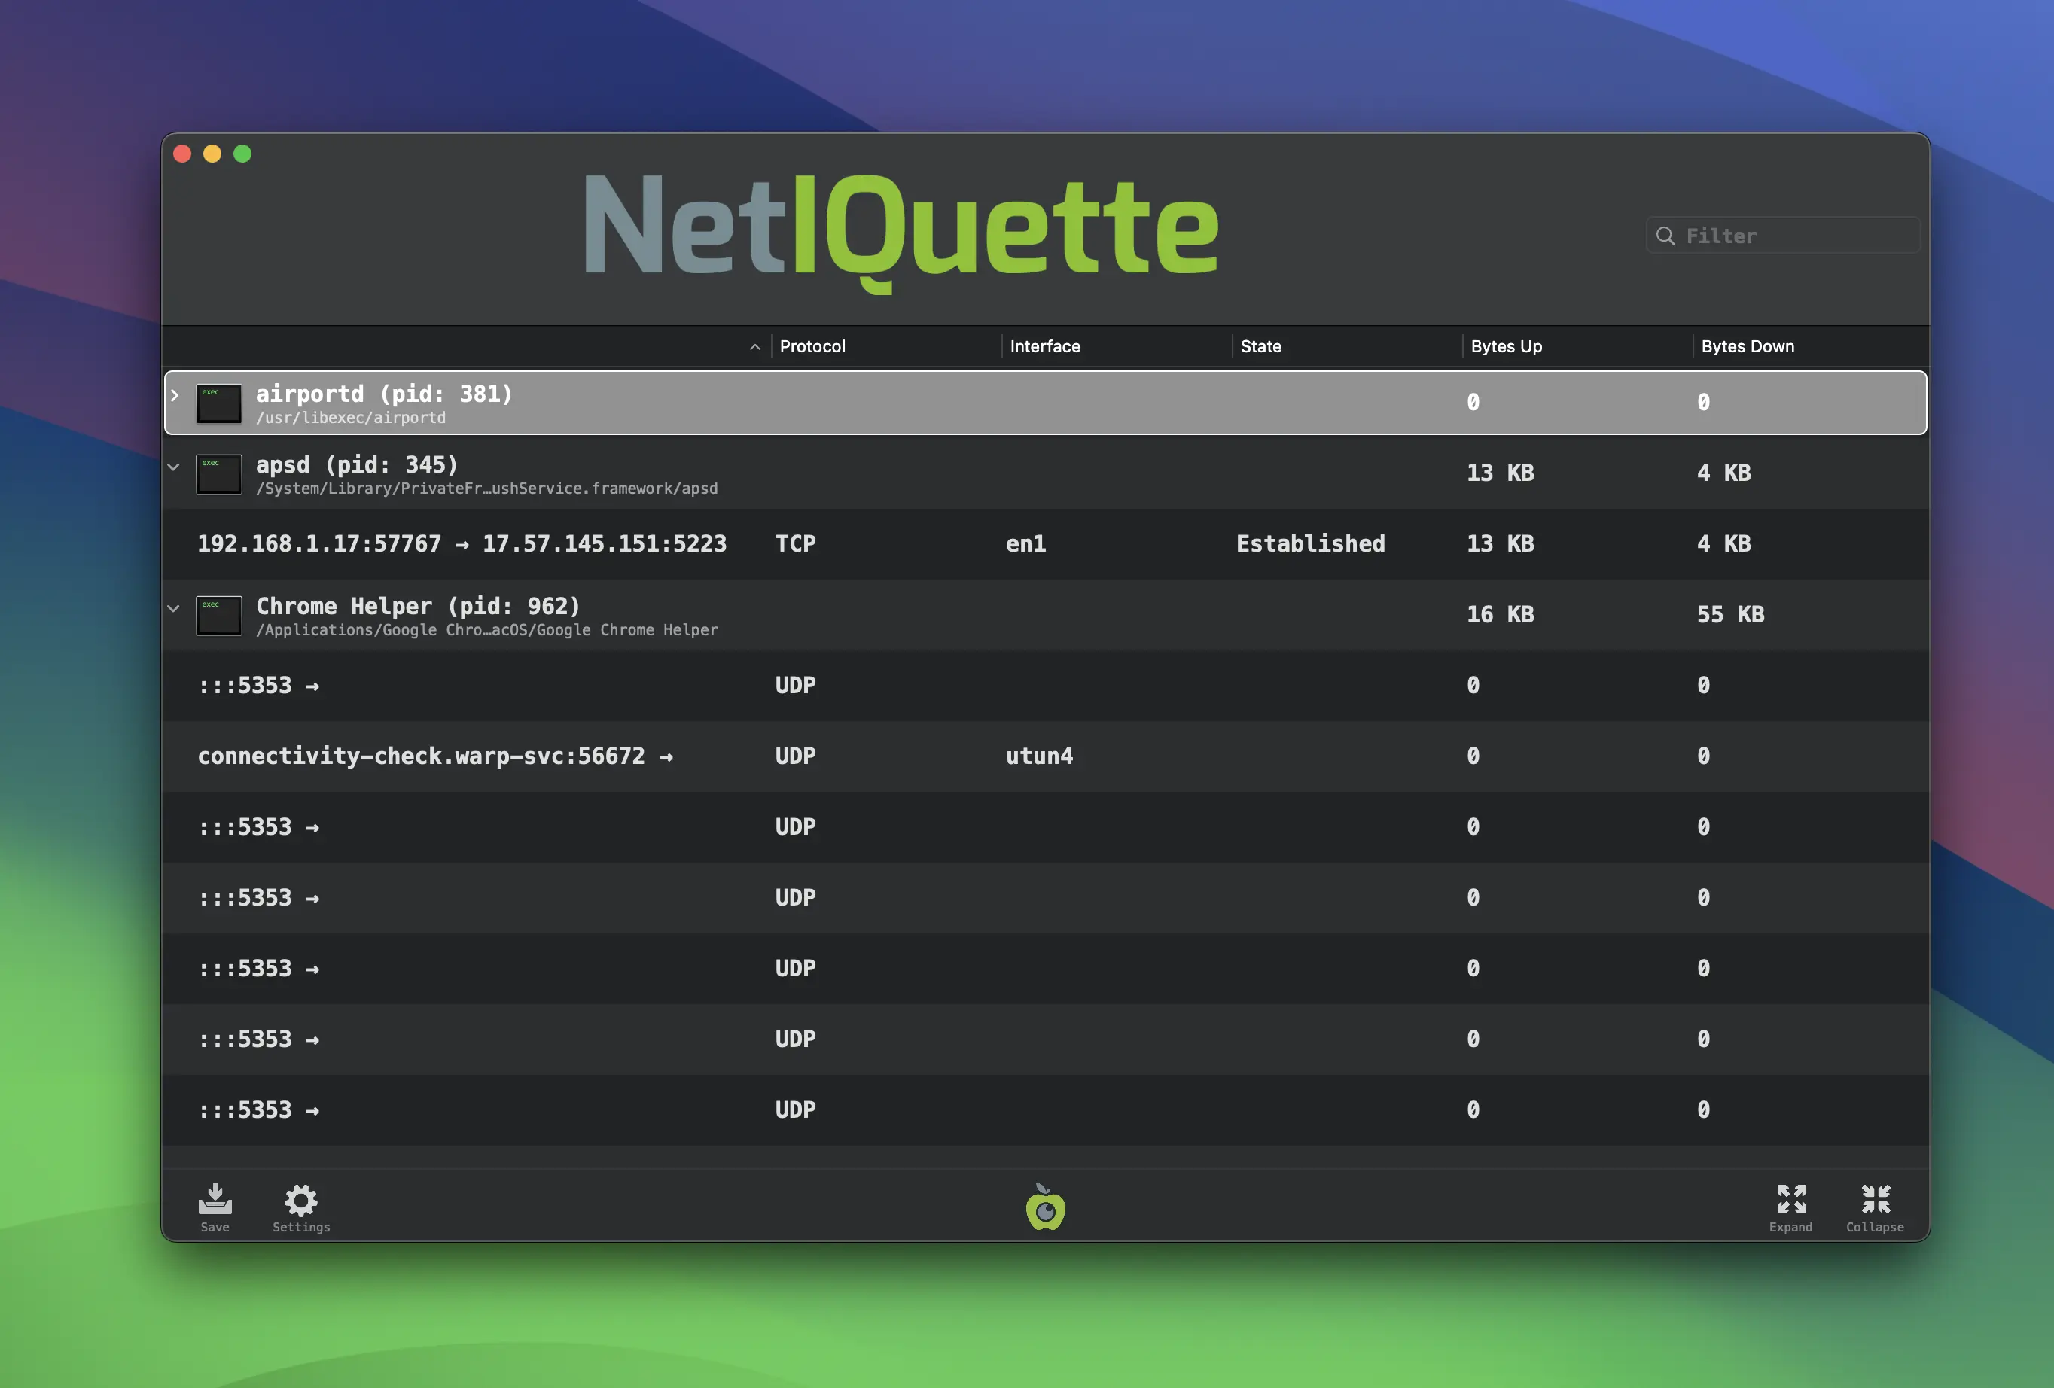Zoom the window with the green button

[x=242, y=154]
